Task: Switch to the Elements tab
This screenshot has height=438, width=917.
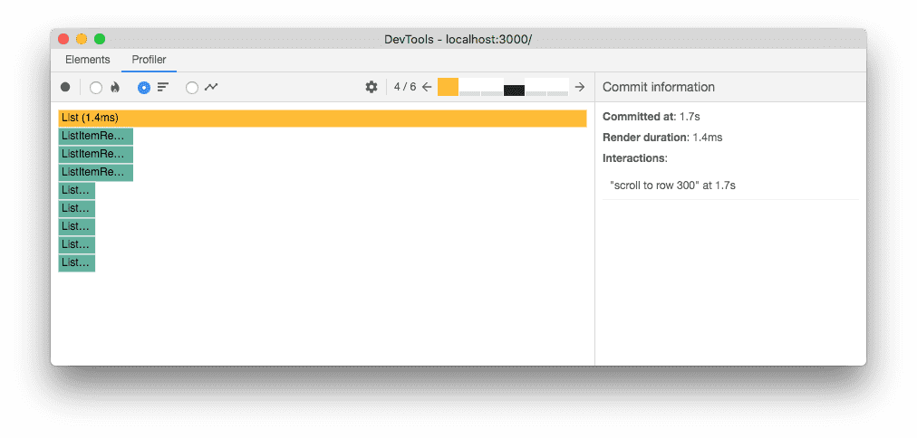Action: (88, 60)
